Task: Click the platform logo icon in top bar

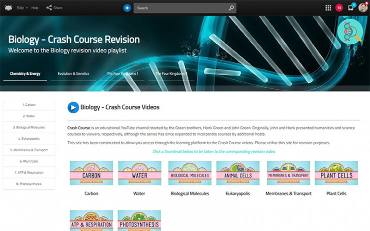Action: [x=8, y=8]
